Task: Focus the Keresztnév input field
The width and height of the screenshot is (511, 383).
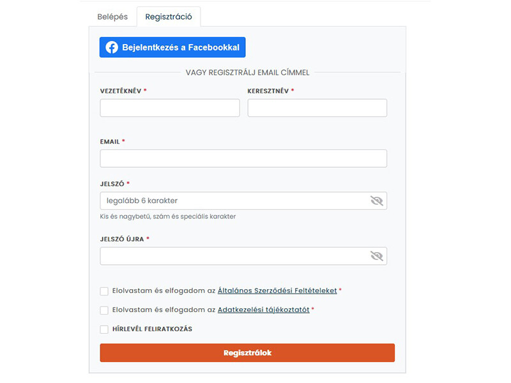Action: pyautogui.click(x=317, y=108)
